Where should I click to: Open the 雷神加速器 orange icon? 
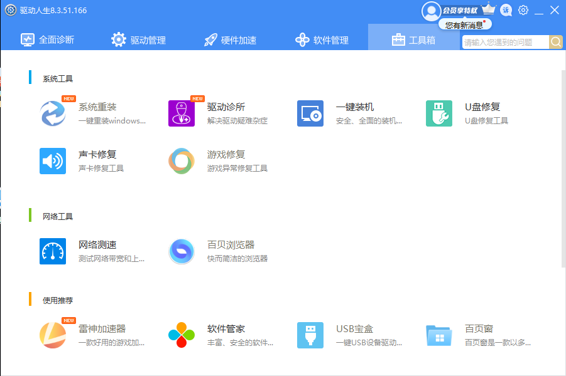point(53,335)
